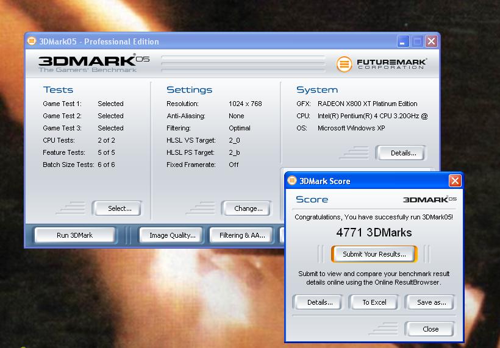Click the Congratulations message text
This screenshot has height=348, width=500.
click(374, 217)
